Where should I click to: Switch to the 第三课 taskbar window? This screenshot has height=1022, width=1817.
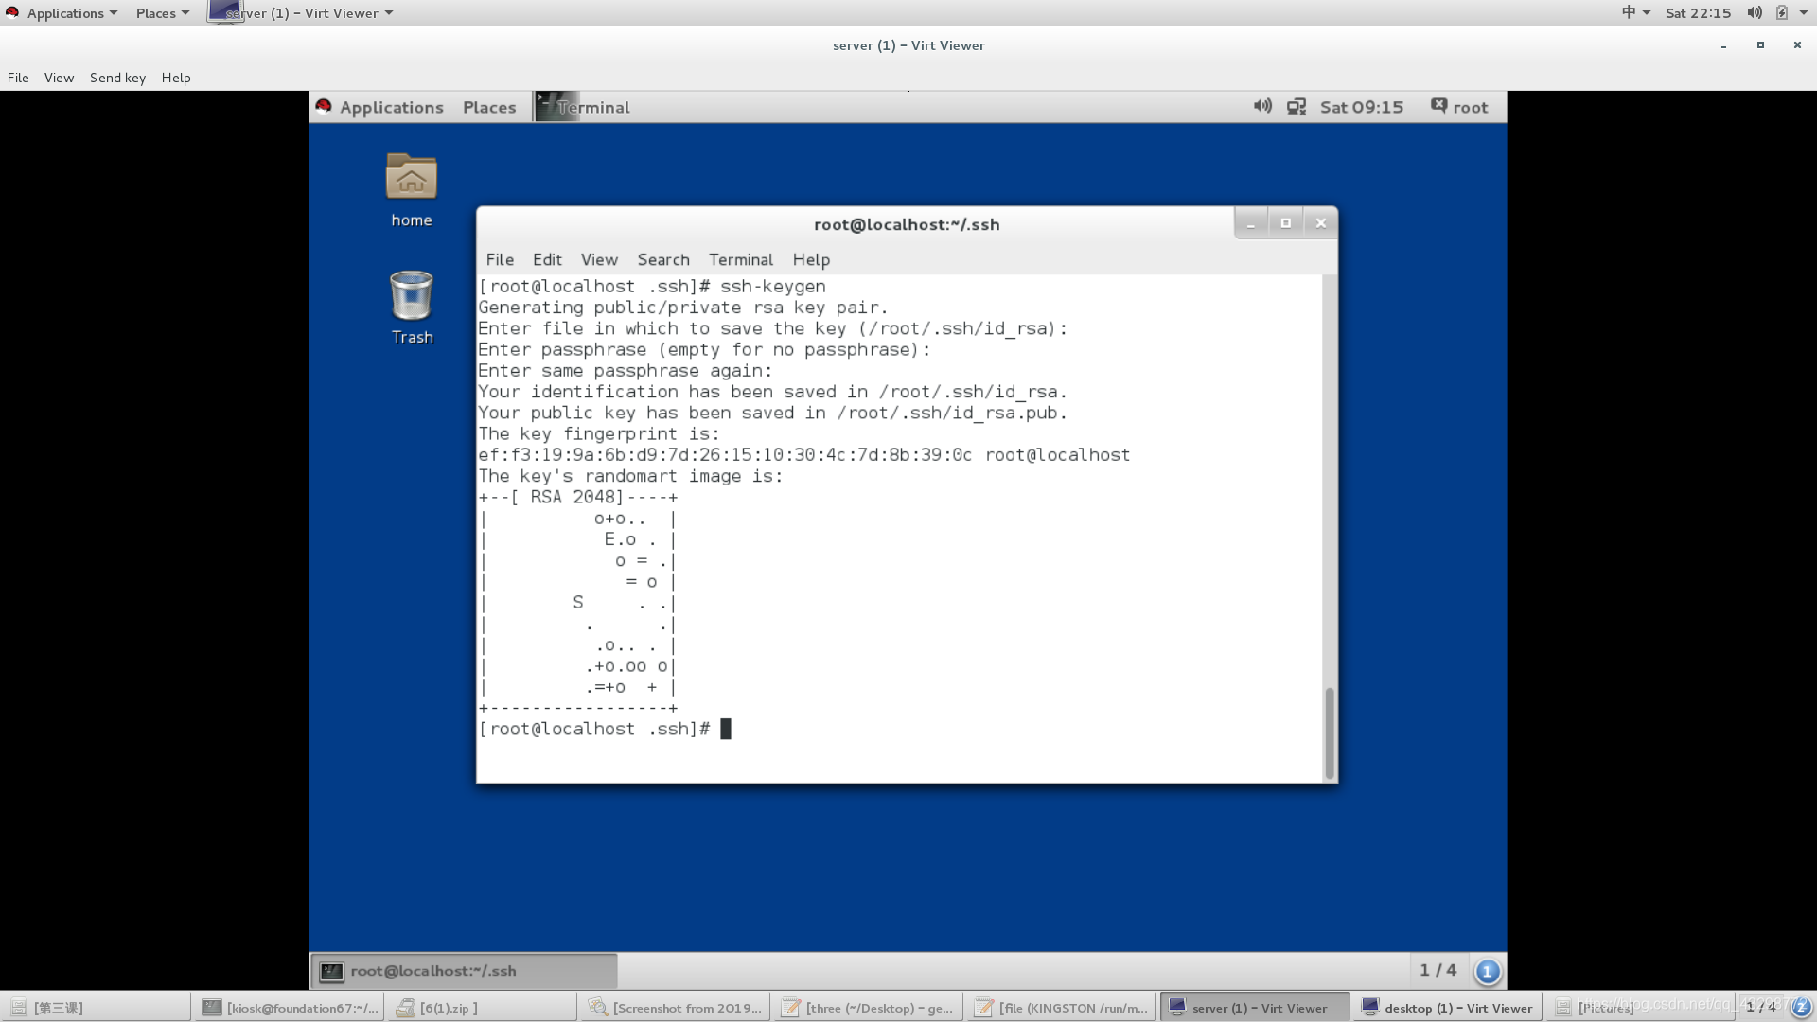(96, 1008)
